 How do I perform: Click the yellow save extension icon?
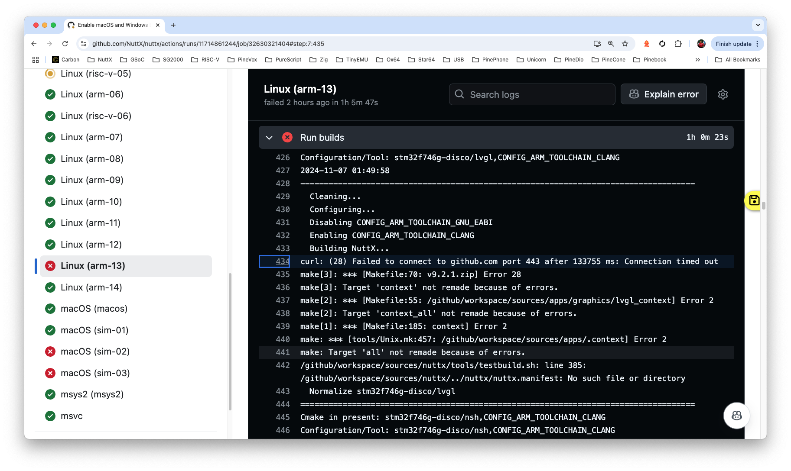click(753, 200)
